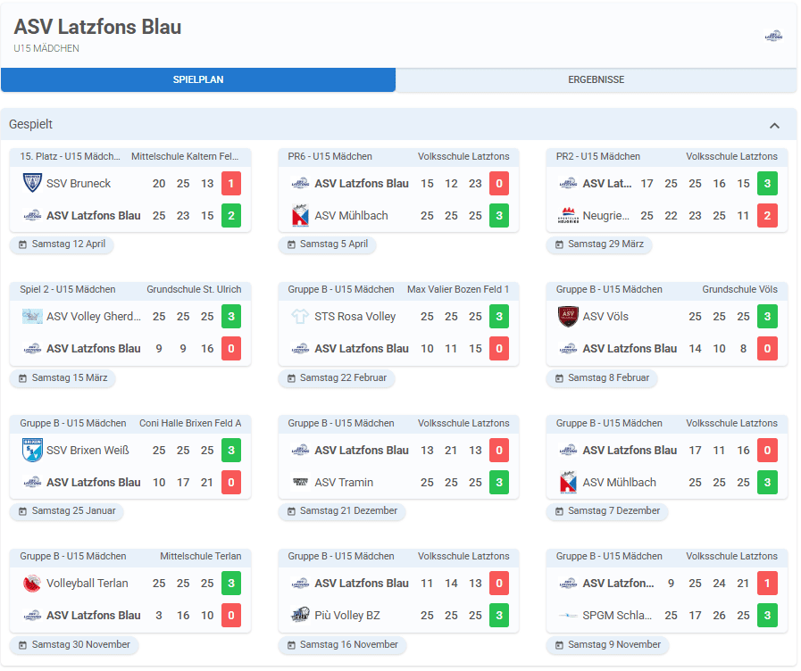
Task: Click the Volleyball Terlan logo
Action: 32,583
